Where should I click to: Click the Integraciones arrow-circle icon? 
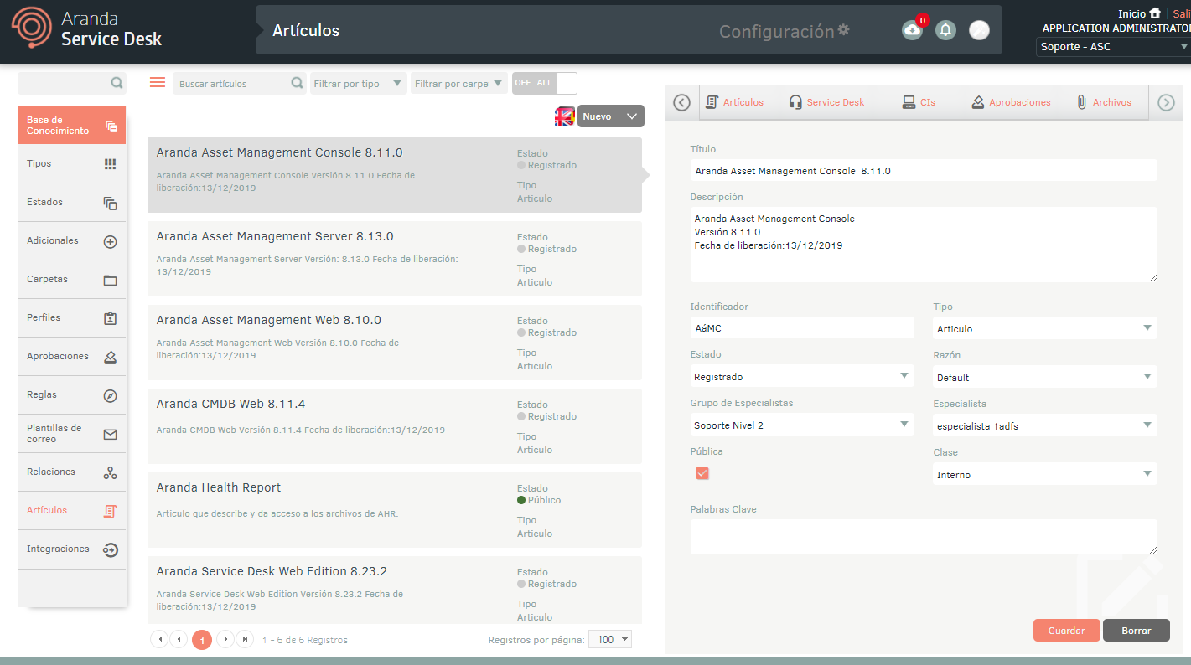(x=110, y=549)
